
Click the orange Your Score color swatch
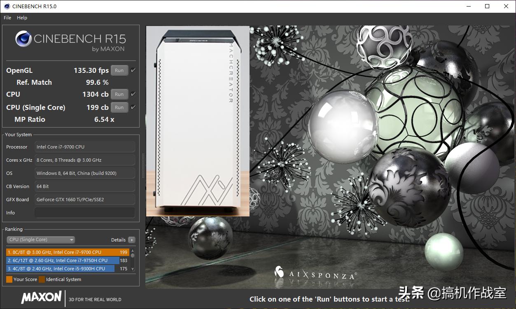click(9, 279)
